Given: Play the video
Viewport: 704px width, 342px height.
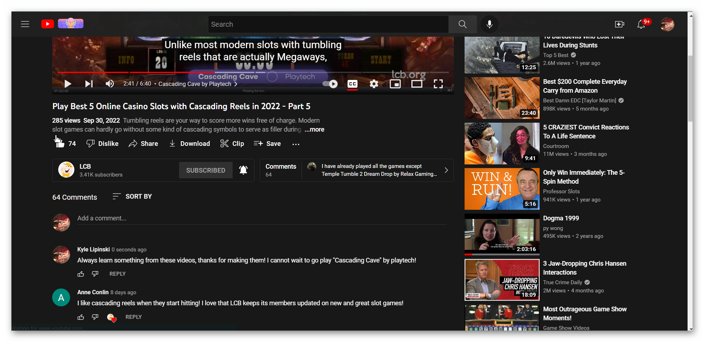Looking at the screenshot, I should [x=68, y=84].
